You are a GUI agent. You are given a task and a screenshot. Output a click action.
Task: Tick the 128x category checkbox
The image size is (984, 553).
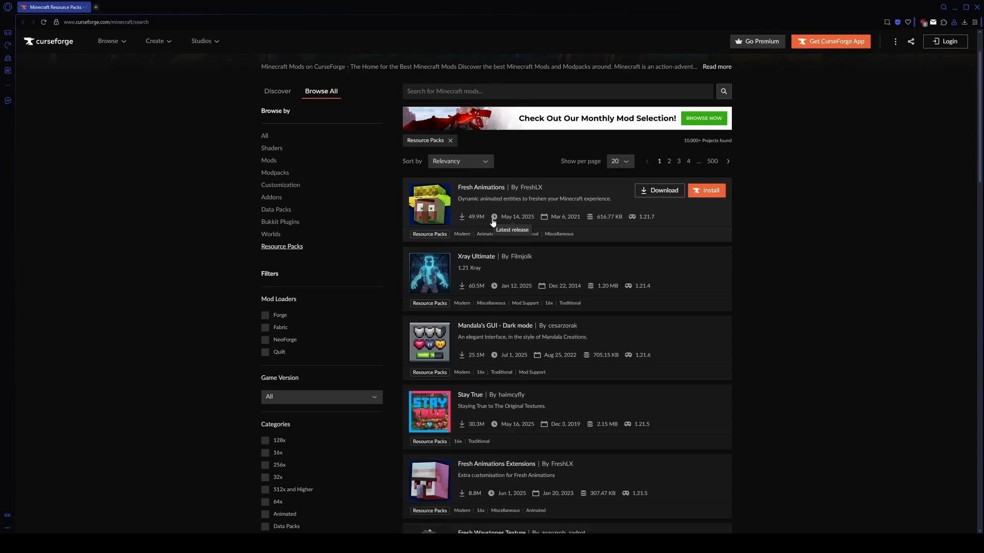(265, 440)
